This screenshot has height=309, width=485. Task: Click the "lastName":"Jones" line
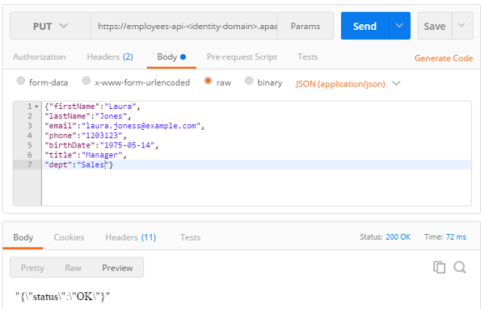88,116
